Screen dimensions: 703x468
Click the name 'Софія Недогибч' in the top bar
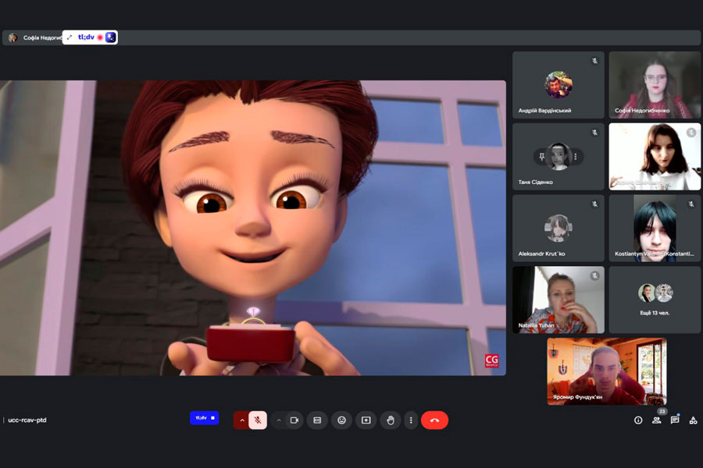tap(43, 37)
